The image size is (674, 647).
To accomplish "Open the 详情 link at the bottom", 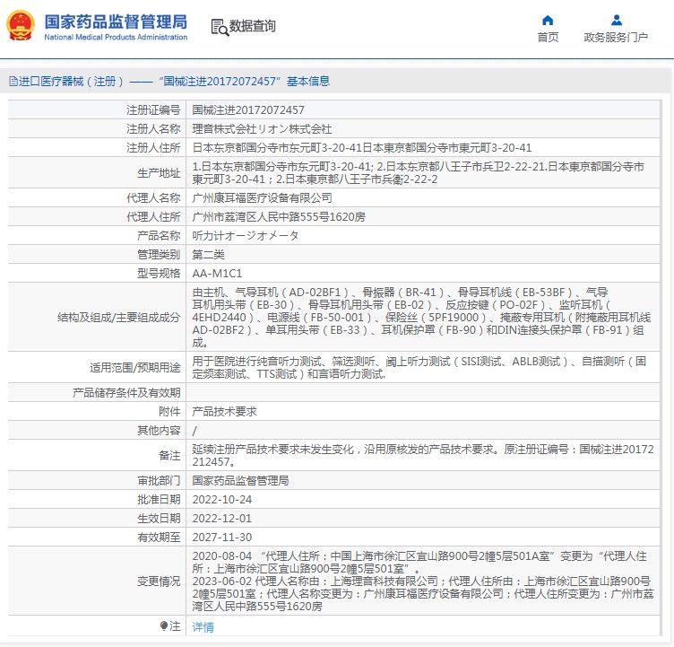I will click(x=203, y=627).
